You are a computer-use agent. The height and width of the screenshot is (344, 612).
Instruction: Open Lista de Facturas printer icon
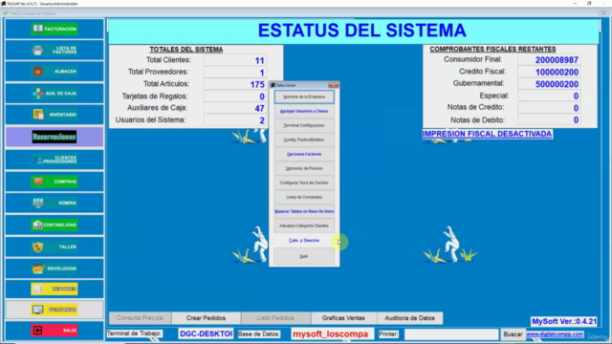38,50
